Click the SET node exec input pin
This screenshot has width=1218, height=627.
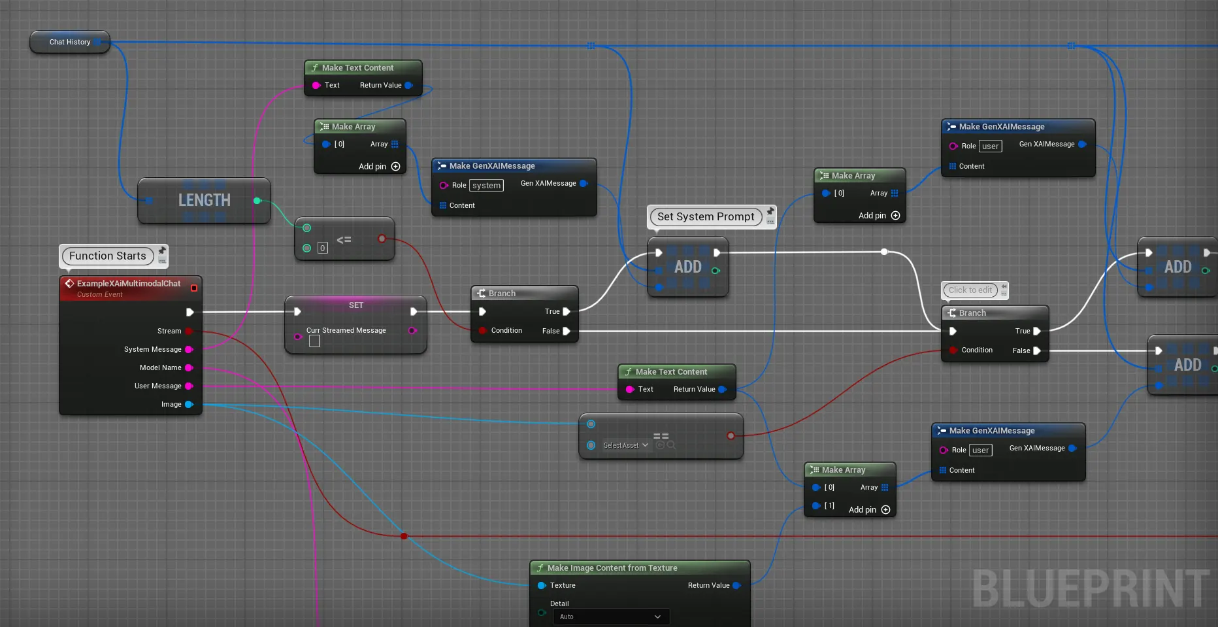tap(297, 311)
